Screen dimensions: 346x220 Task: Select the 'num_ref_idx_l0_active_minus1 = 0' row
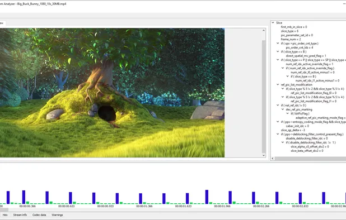(x=312, y=73)
